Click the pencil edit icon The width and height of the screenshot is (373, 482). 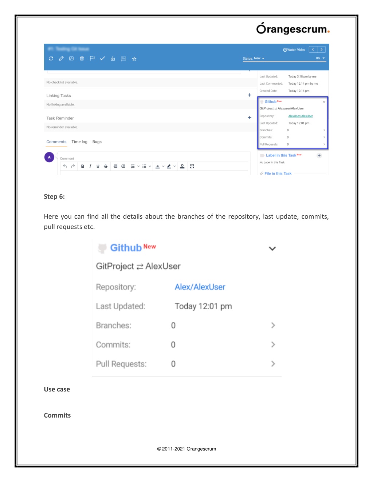[x=61, y=59]
